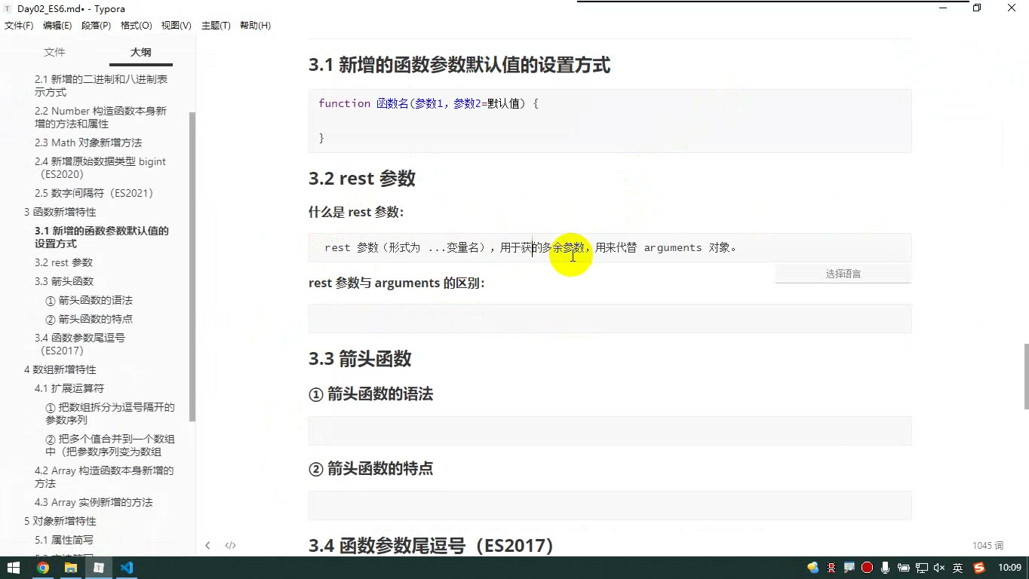Image resolution: width=1029 pixels, height=579 pixels.
Task: Select outline item 3.1 函数参数默认值
Action: 102,237
